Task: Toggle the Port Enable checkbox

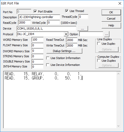Action: point(35,11)
